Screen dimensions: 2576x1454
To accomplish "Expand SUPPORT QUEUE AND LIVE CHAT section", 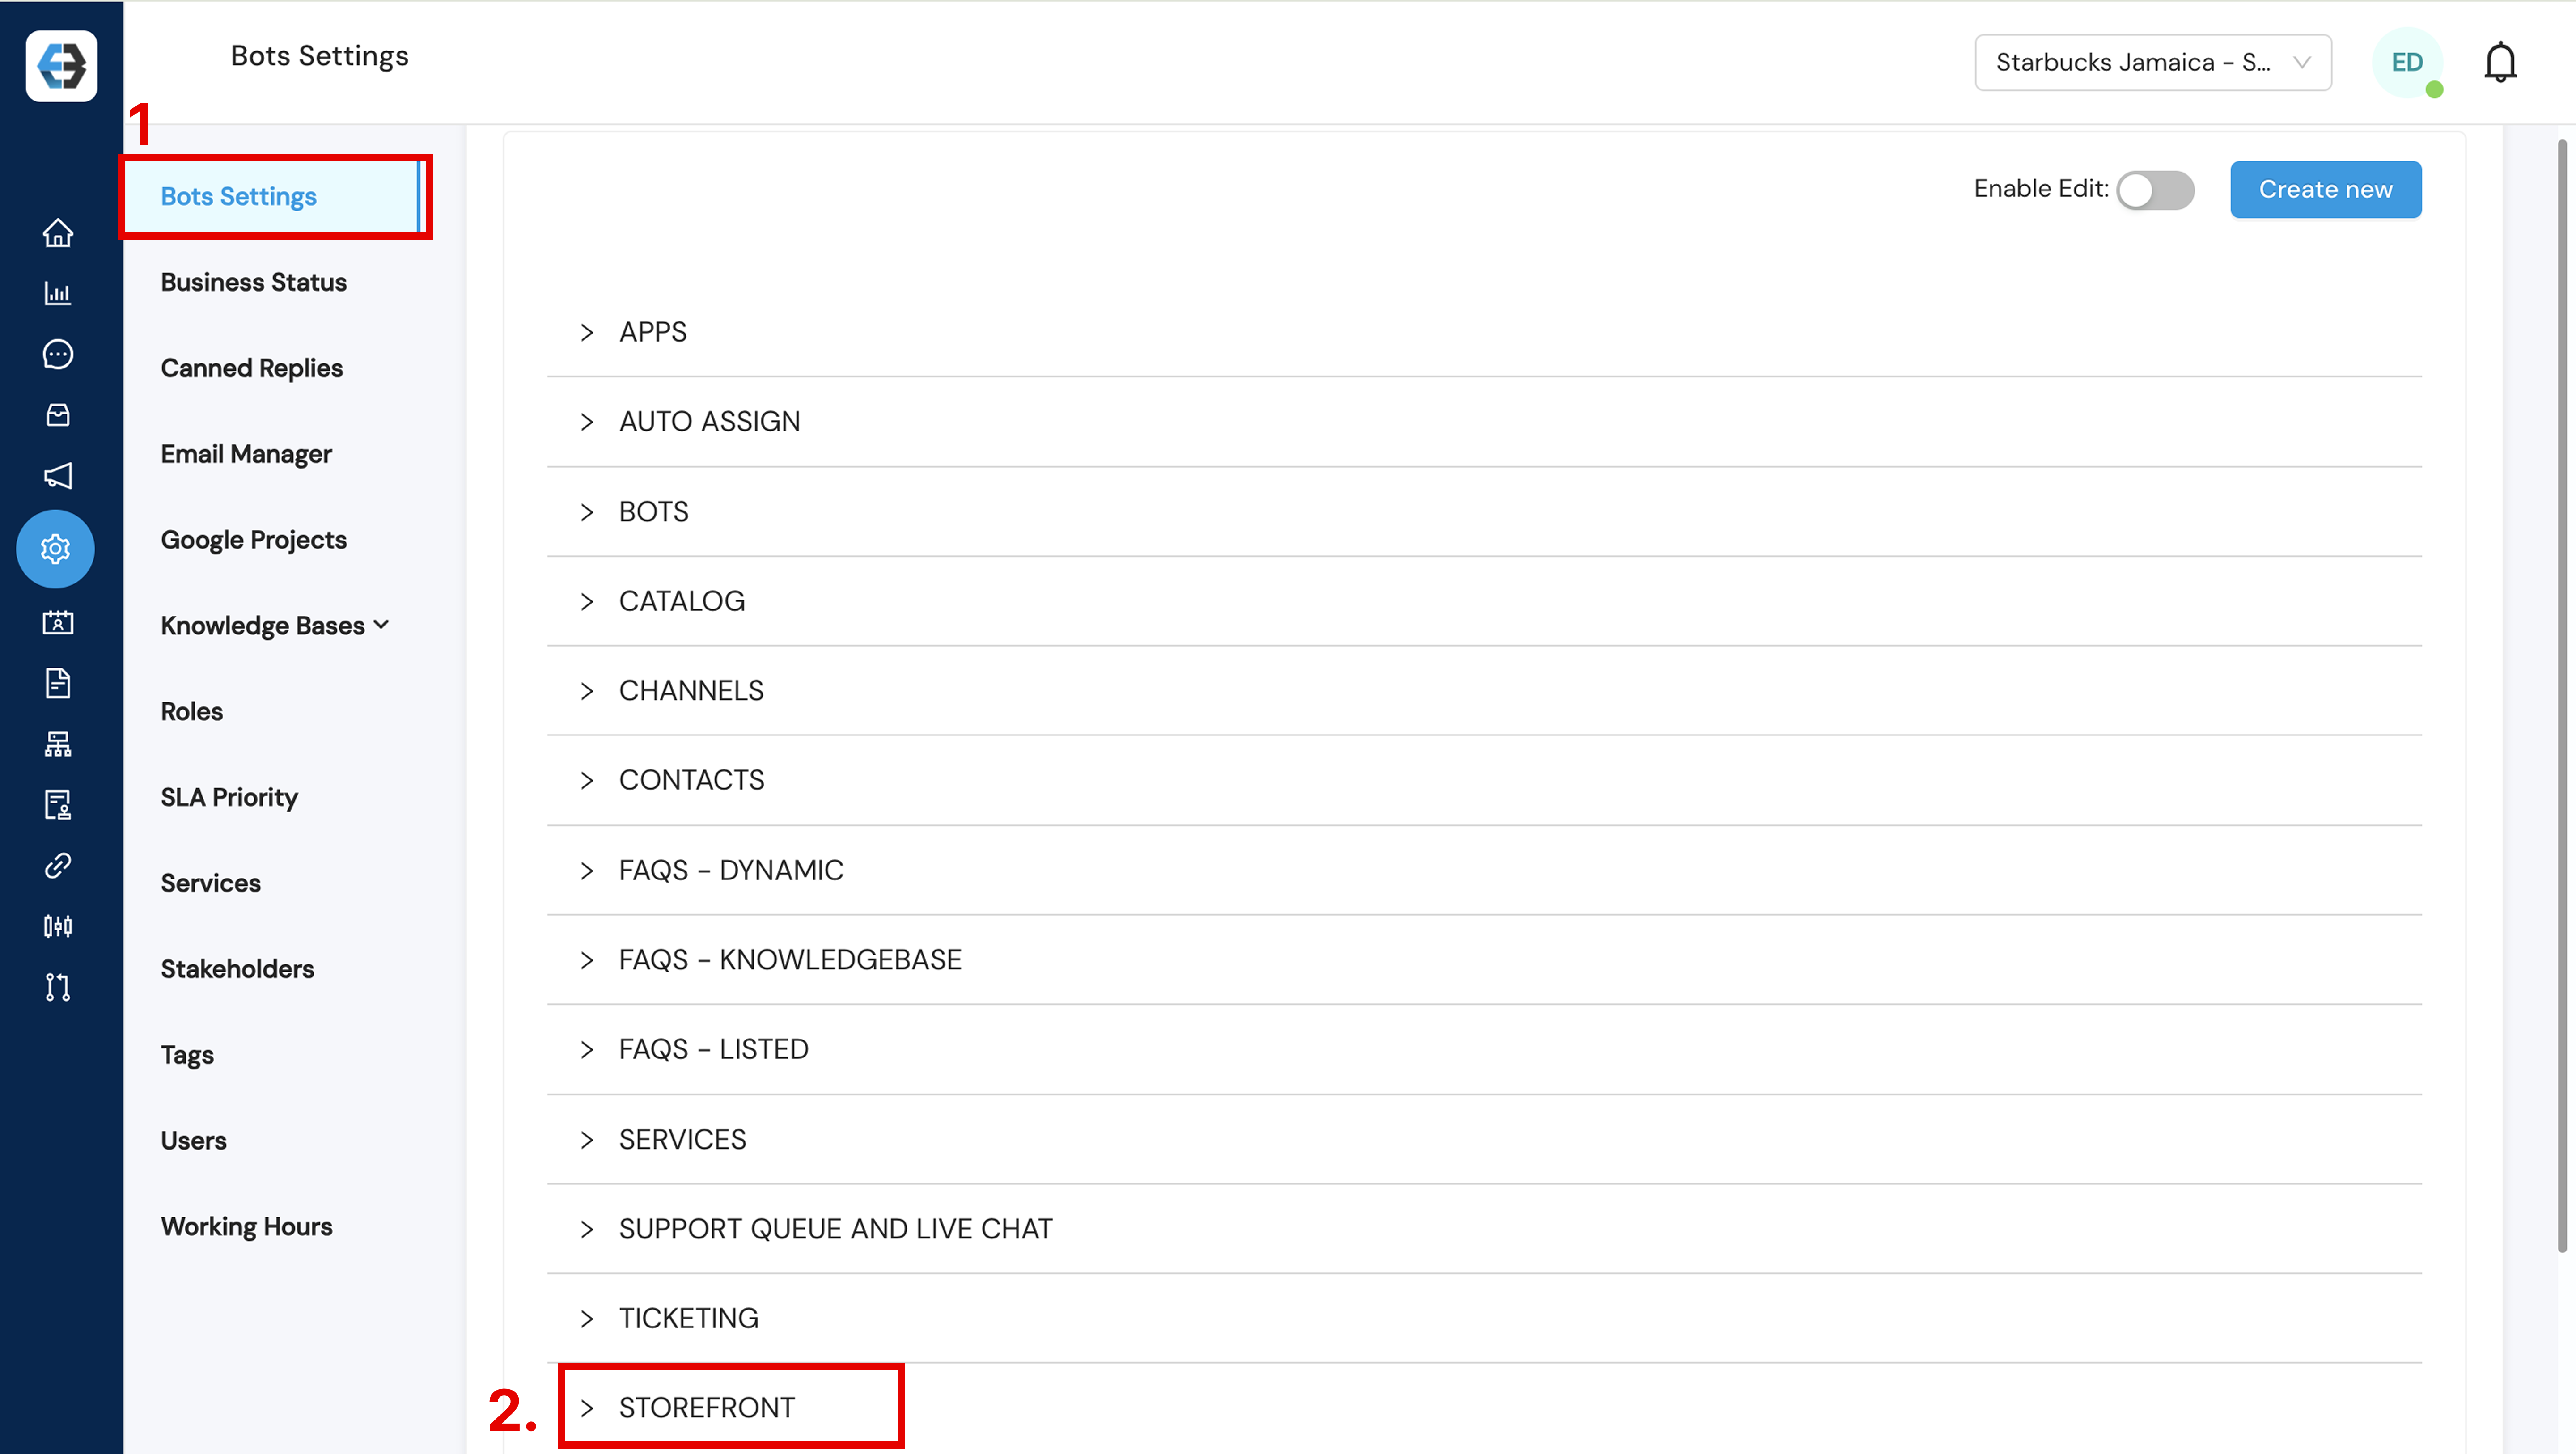I will (x=1484, y=1229).
